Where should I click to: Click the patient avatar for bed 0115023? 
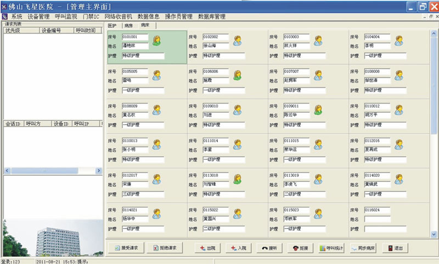[x=318, y=214]
